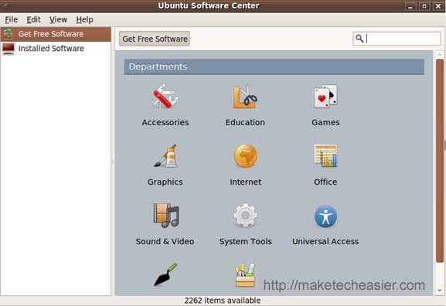
Task: Open the Edit menu
Action: coord(33,19)
